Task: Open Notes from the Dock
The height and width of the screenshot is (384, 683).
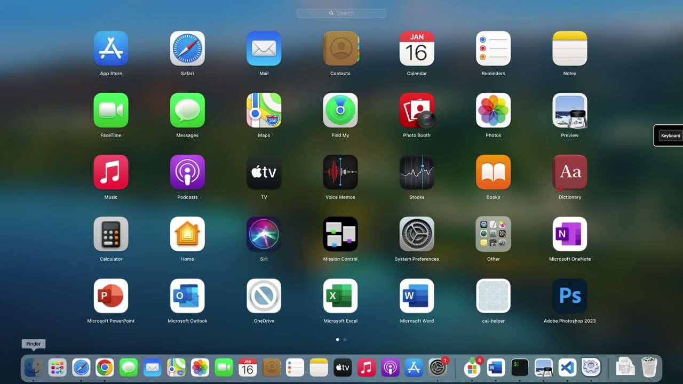Action: click(319, 367)
